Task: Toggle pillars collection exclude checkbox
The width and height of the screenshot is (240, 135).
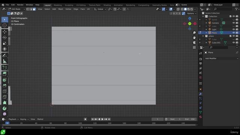Action: [x=230, y=36]
